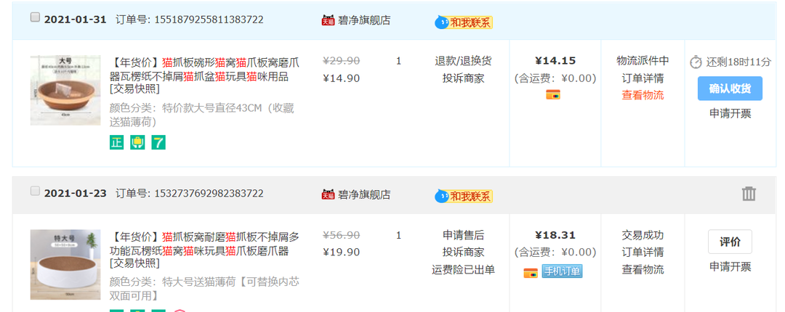Tick the checkbox for the 2021-01-23 order
Screen dimensions: 785x312
click(x=35, y=192)
